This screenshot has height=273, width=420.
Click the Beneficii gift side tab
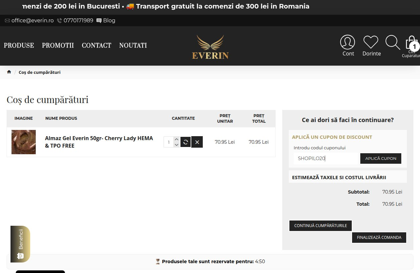point(20,244)
